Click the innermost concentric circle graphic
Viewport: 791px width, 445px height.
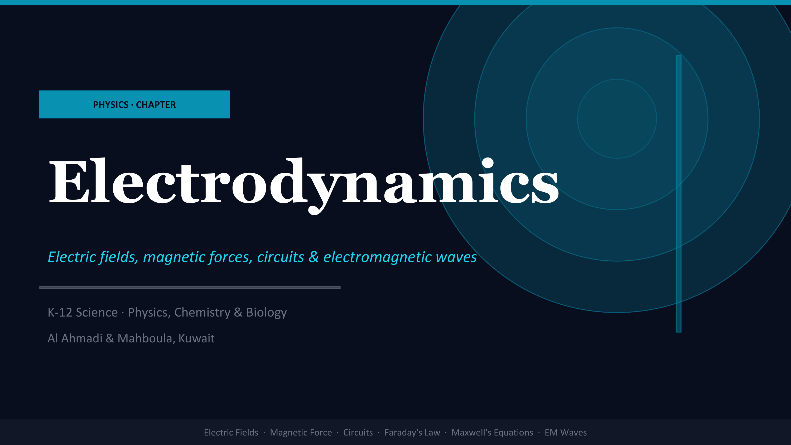click(x=617, y=118)
